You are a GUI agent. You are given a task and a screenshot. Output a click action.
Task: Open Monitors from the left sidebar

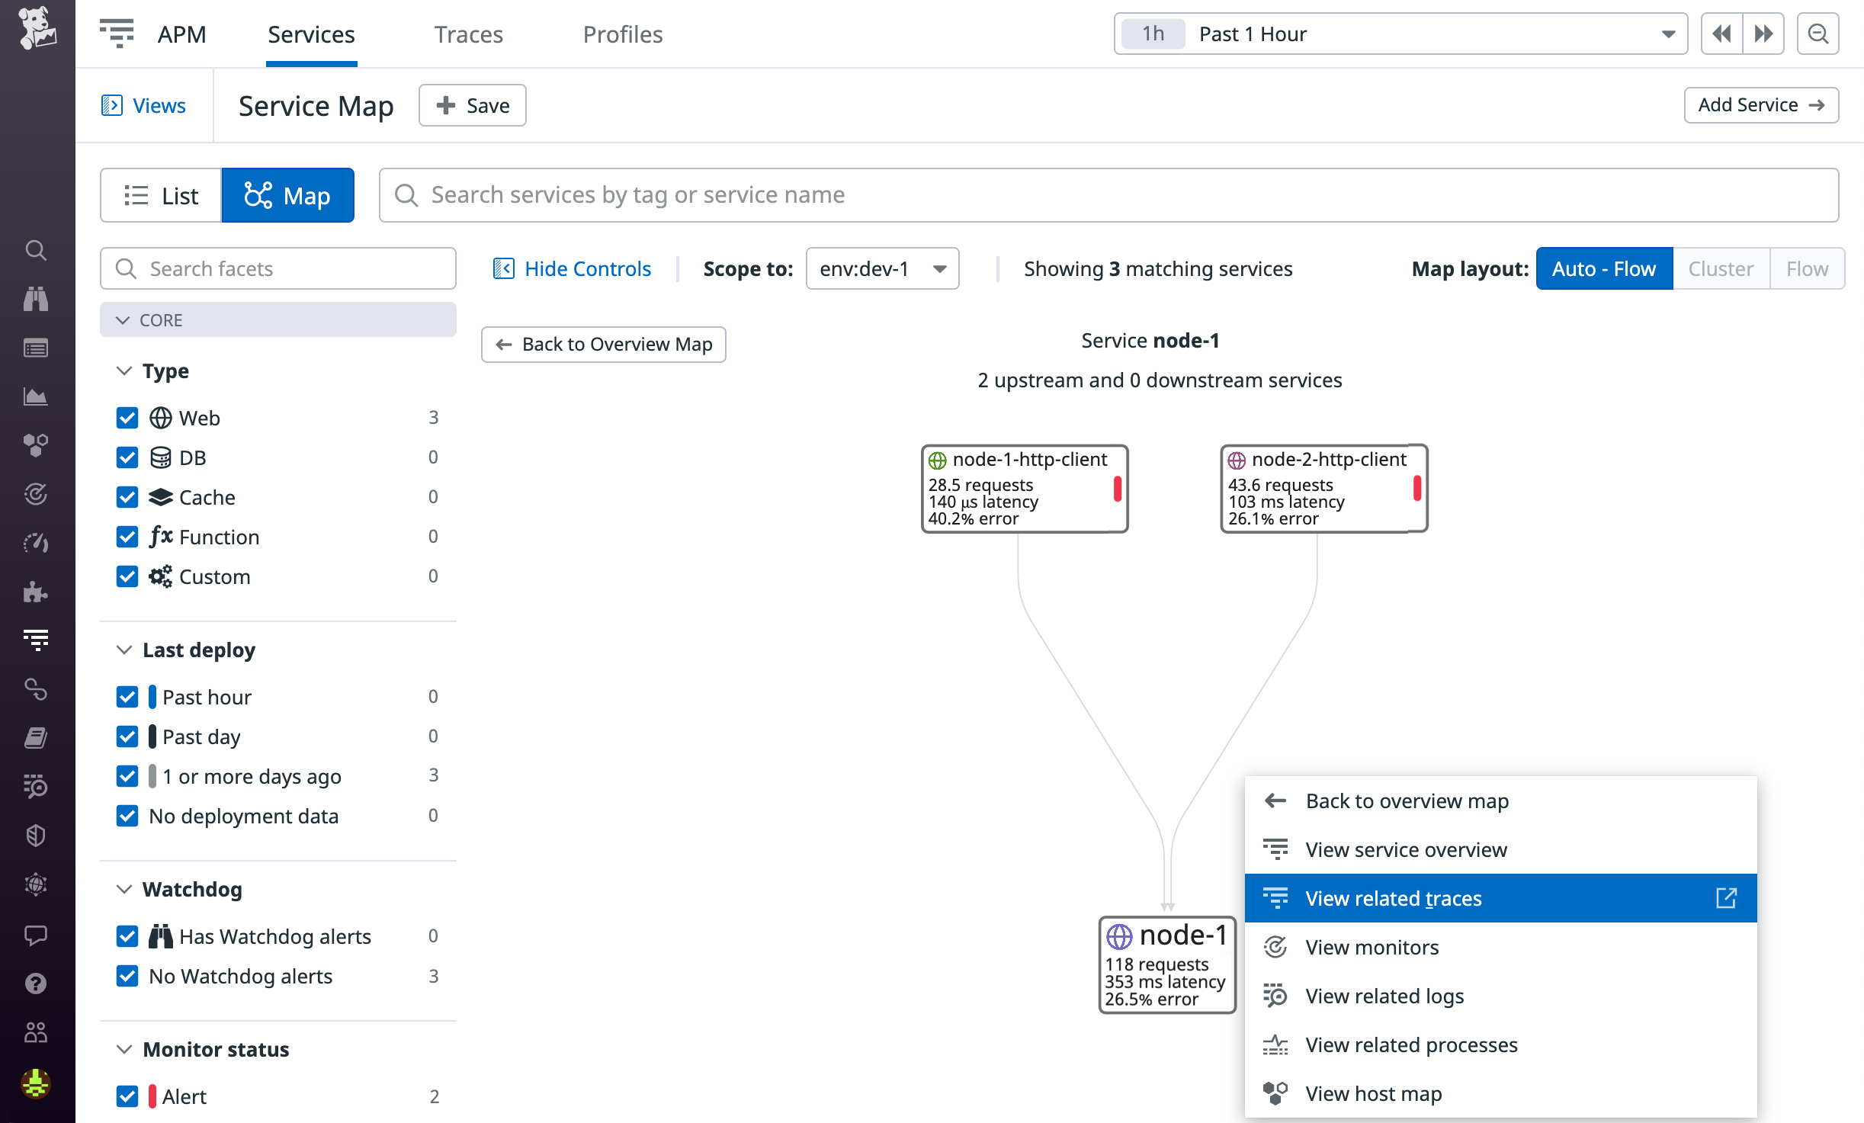coord(36,494)
